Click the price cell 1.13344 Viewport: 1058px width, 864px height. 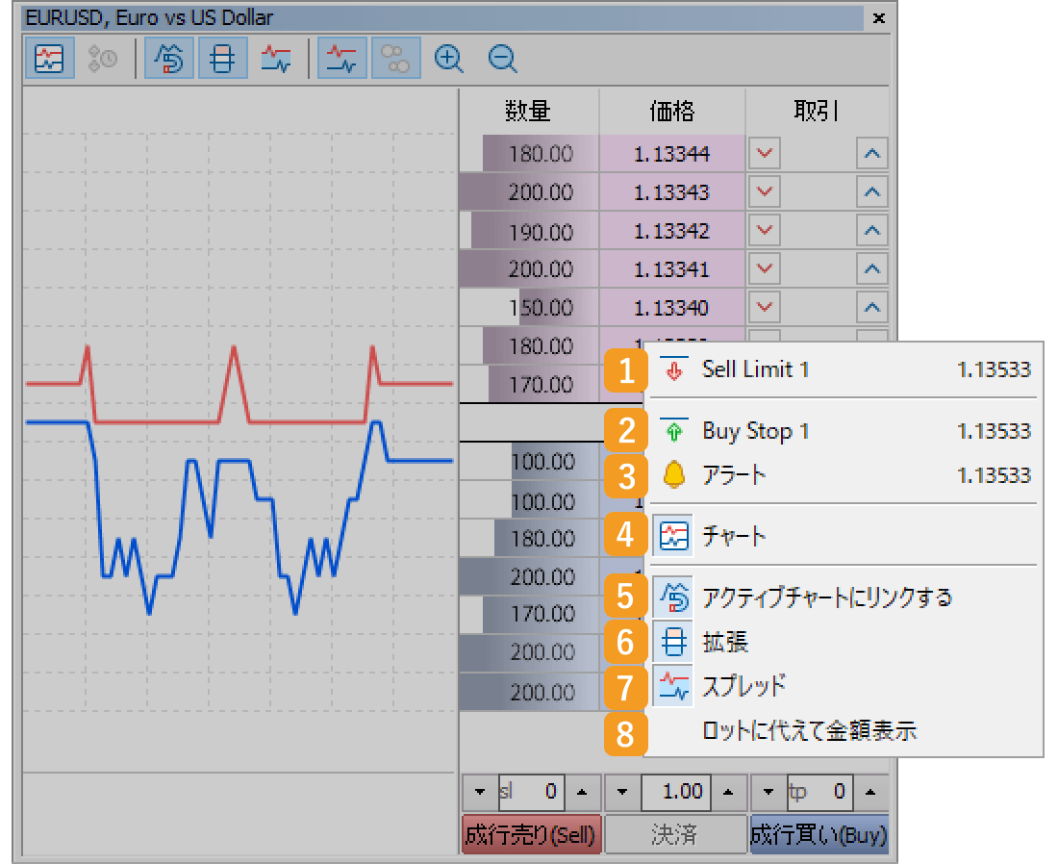(672, 154)
